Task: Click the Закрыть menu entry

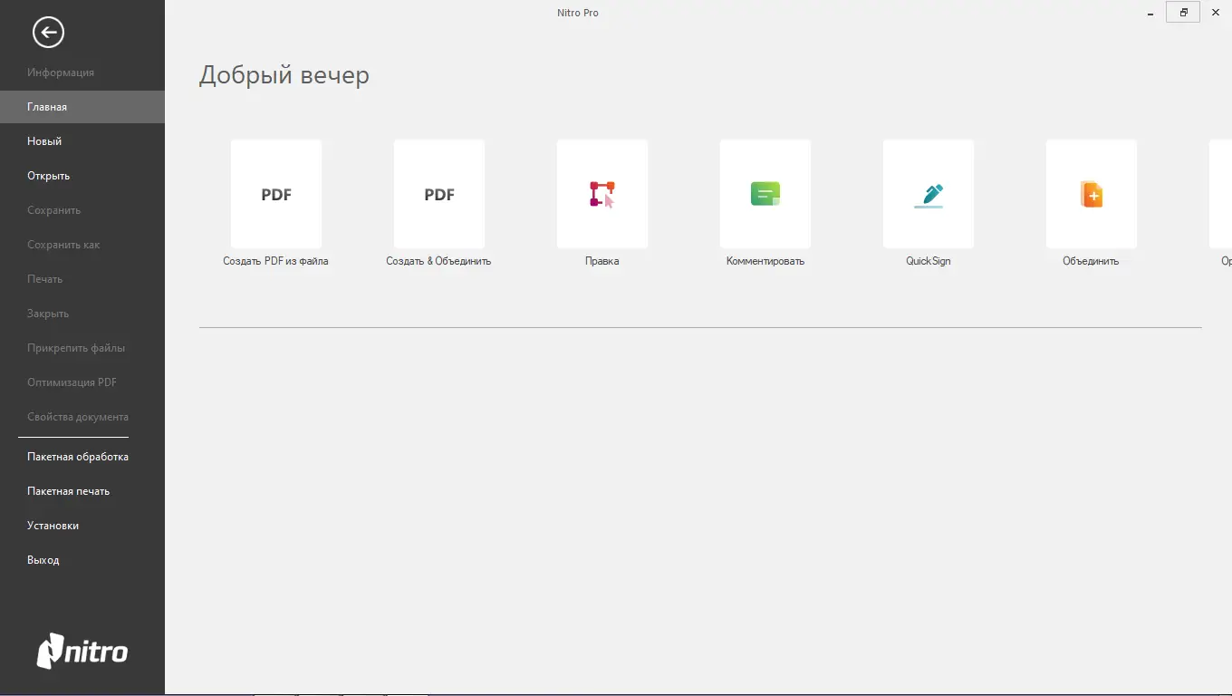Action: click(82, 314)
